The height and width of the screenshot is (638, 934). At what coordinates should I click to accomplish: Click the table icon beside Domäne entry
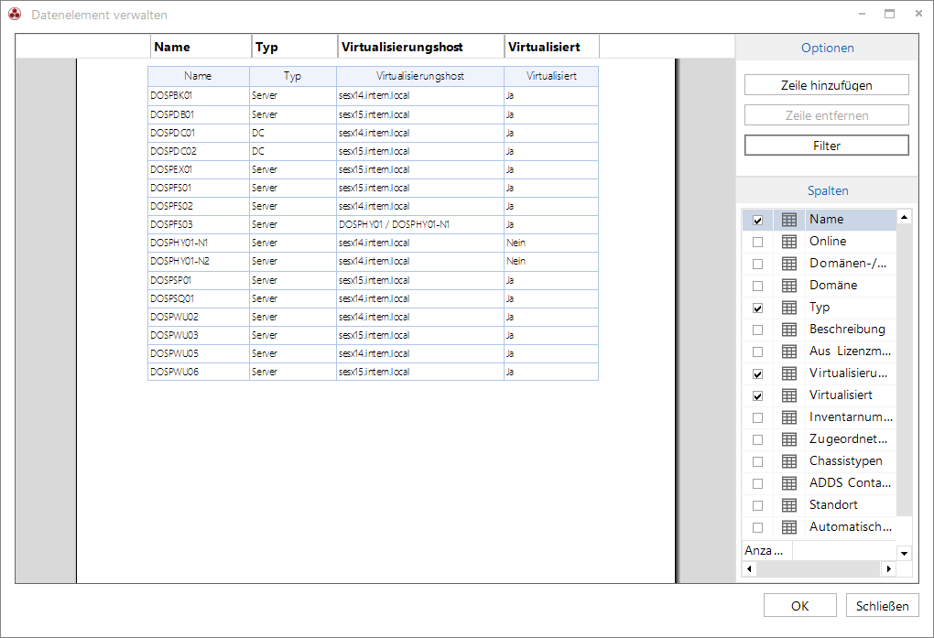click(788, 286)
